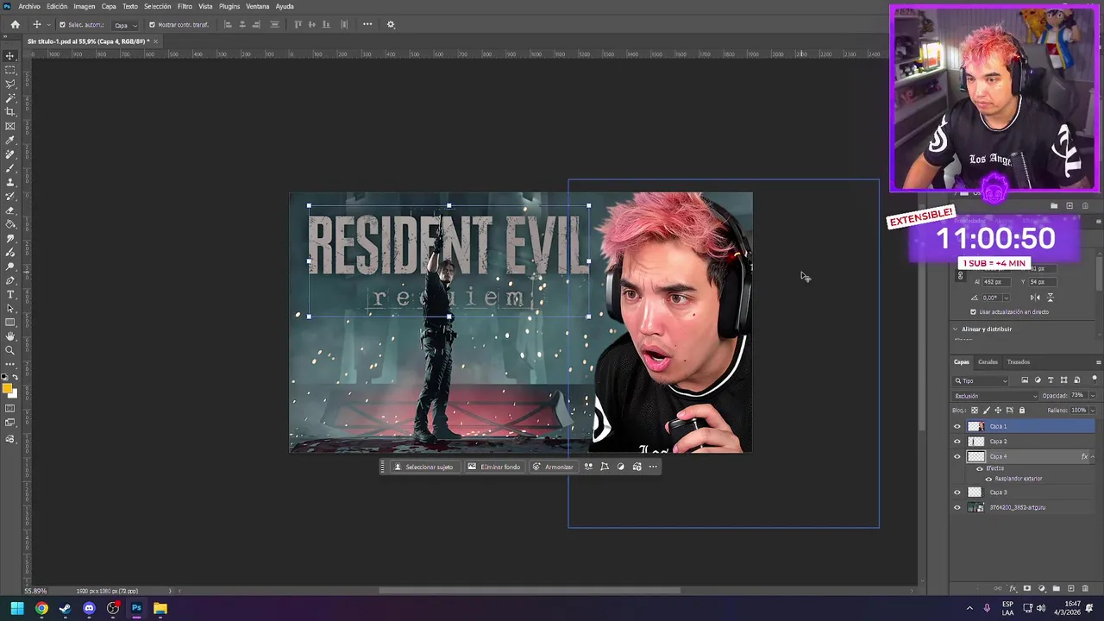Image resolution: width=1104 pixels, height=621 pixels.
Task: Delete layer with trash icon
Action: pos(1085,588)
